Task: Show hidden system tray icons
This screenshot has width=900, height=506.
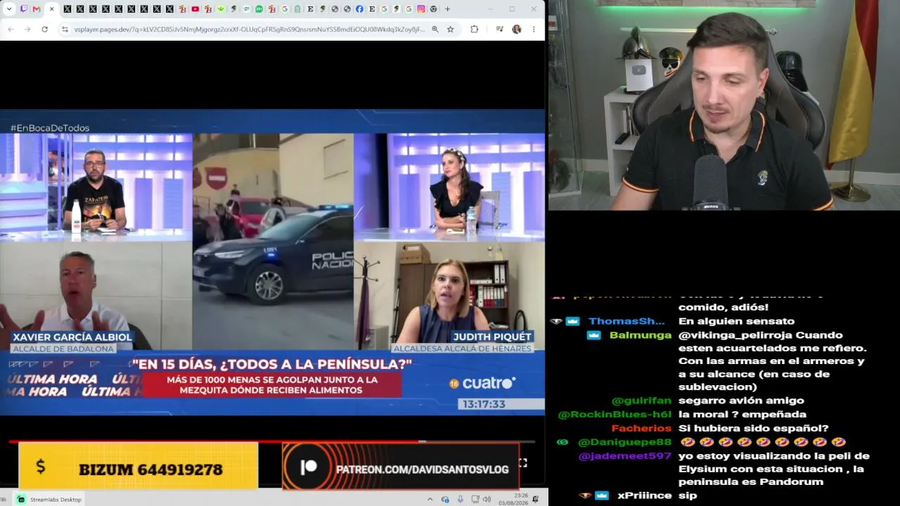Action: point(430,499)
